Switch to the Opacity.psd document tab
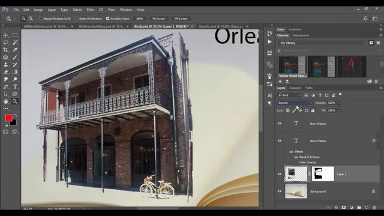Screen dimensions: 384x216 [x=221, y=26]
